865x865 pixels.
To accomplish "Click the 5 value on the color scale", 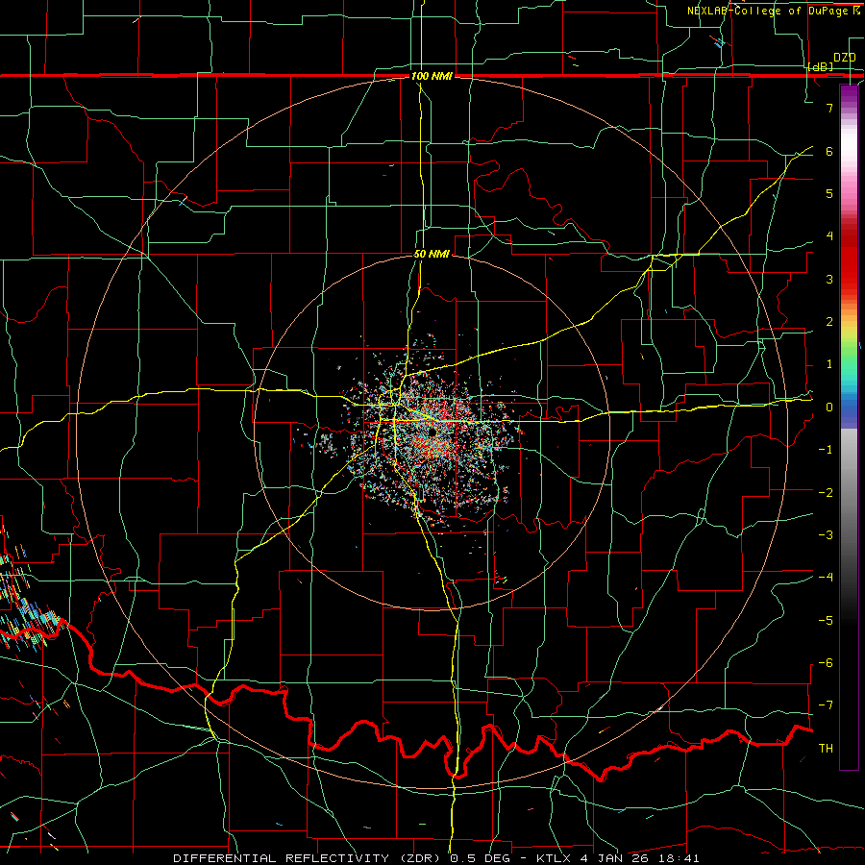I will coord(829,193).
